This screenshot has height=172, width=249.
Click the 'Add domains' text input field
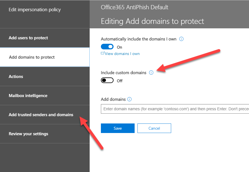click(175, 109)
